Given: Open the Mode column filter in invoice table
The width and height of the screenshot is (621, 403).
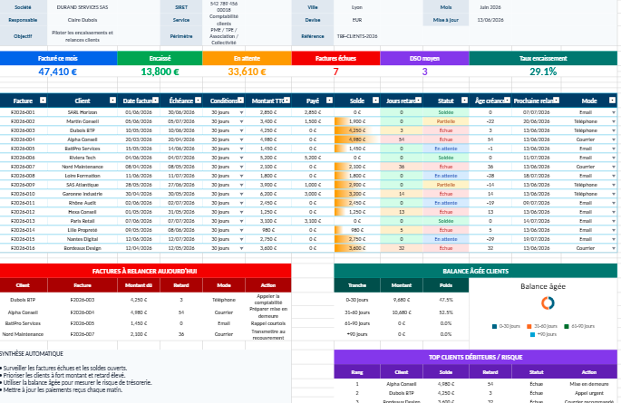Looking at the screenshot, I should [x=612, y=101].
